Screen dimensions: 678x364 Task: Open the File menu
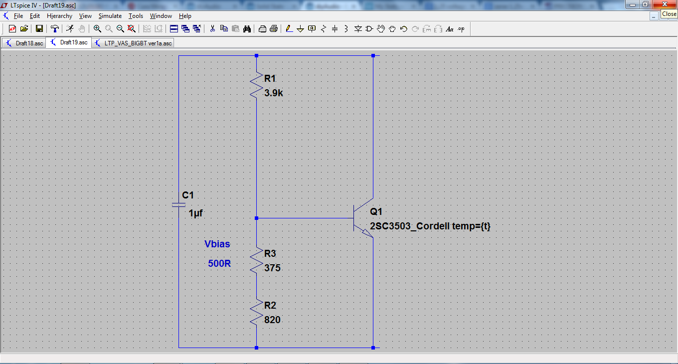[18, 16]
